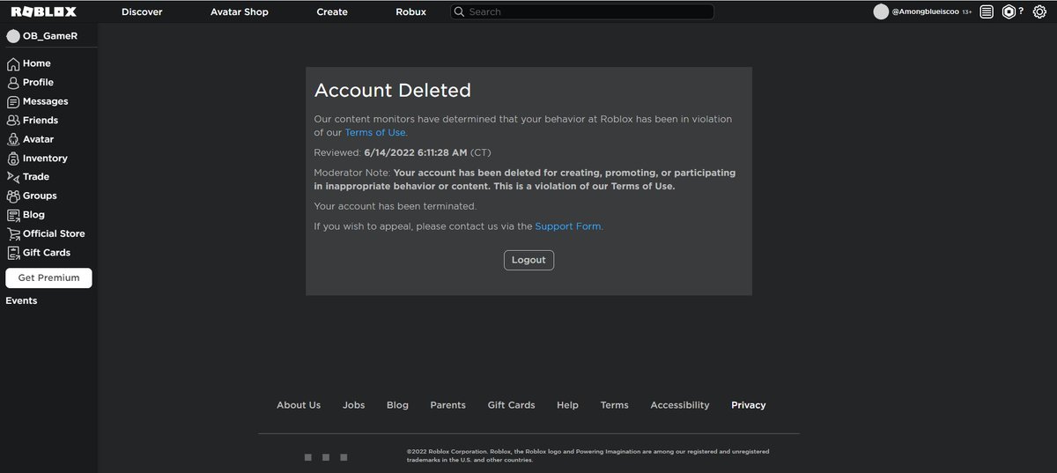Open the Messages sidebar icon
The height and width of the screenshot is (473, 1057).
coord(13,101)
